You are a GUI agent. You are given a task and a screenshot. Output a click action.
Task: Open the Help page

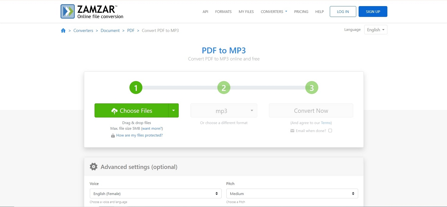[x=319, y=12]
